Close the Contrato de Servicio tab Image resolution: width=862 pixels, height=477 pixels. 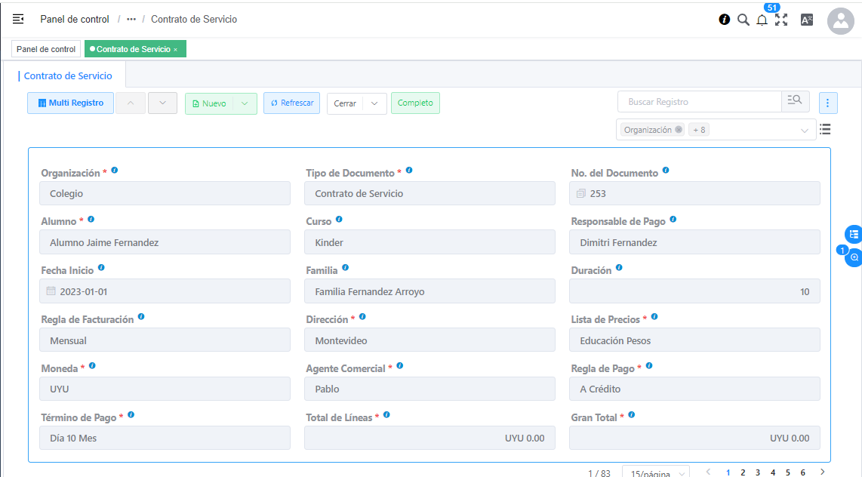point(176,50)
